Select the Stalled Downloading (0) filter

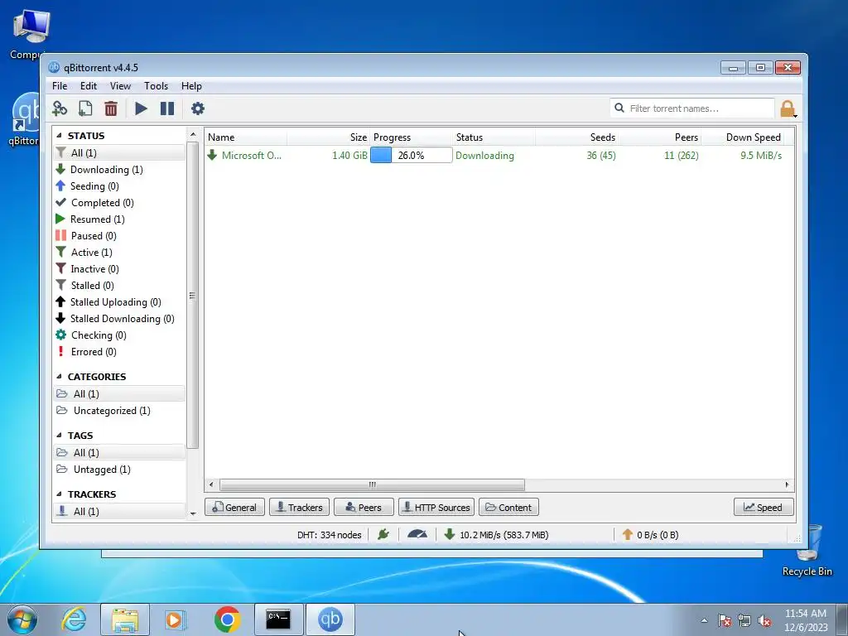(119, 319)
